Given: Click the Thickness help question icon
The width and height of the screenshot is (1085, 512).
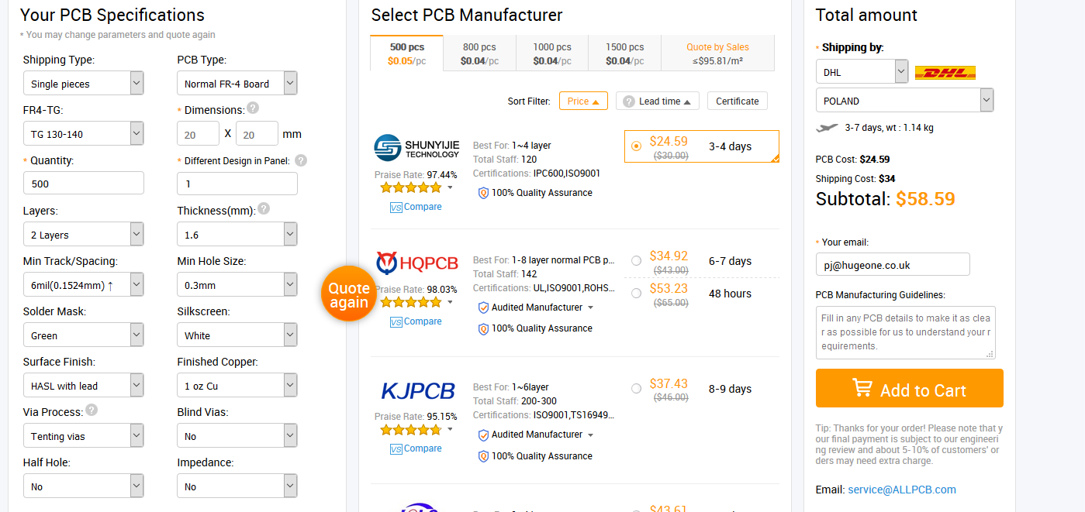Looking at the screenshot, I should [264, 208].
